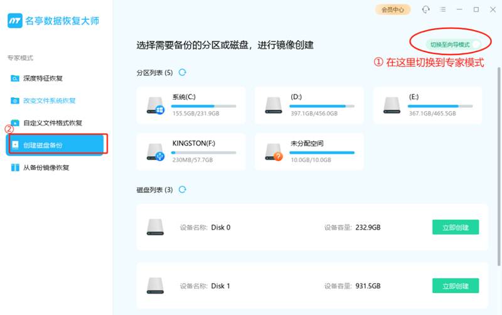Click the Disk 1 device name text
Viewport: 502px width, 315px height.
221,286
